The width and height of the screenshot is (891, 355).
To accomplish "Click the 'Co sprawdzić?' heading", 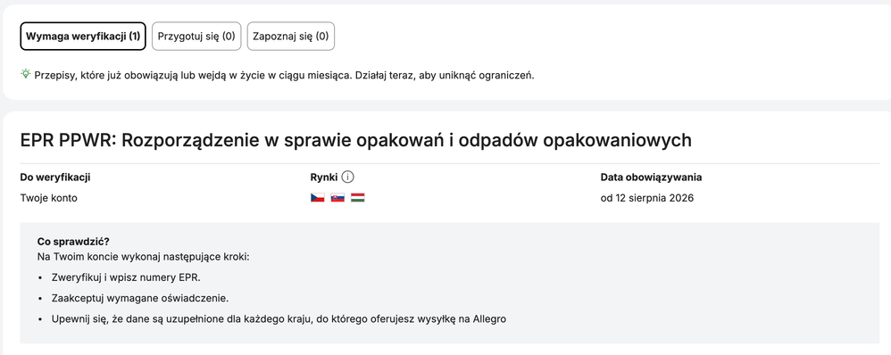I will [73, 241].
